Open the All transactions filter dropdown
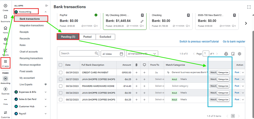The height and width of the screenshot is (119, 254). click(142, 54)
